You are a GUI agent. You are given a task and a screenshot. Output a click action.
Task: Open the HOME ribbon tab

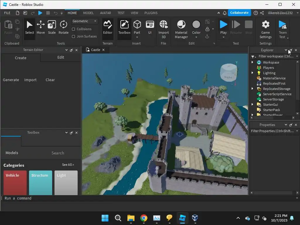tap(72, 13)
